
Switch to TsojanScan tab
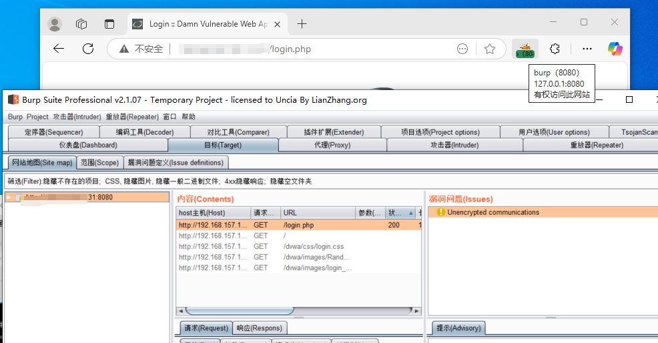tap(634, 132)
